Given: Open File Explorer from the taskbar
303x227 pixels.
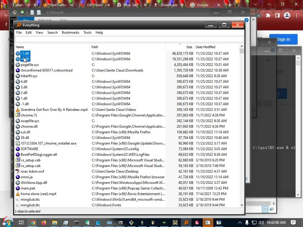Looking at the screenshot, I should (55, 223).
